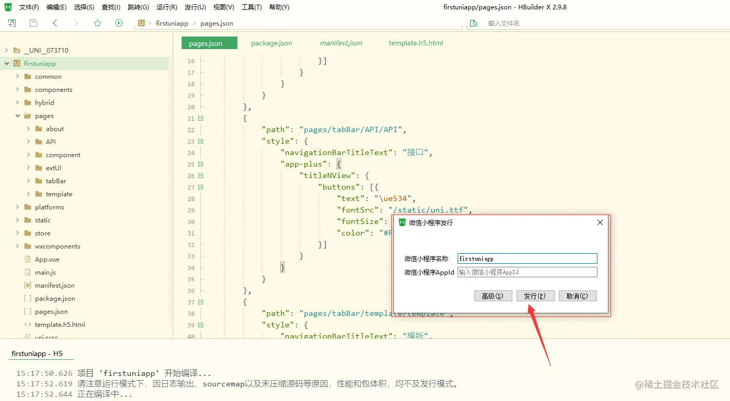The width and height of the screenshot is (730, 401).
Task: Click the firstuniapp project icon in the tree
Action: click(17, 64)
